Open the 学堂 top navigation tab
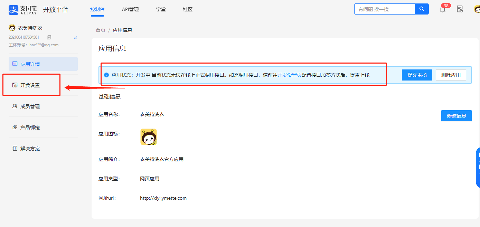Screen dimensions: 480x227 click(161, 10)
